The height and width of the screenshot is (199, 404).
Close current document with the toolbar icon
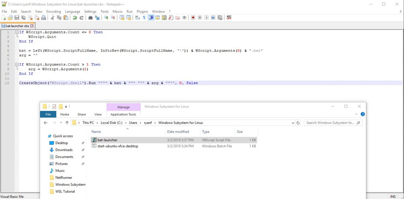30,18
